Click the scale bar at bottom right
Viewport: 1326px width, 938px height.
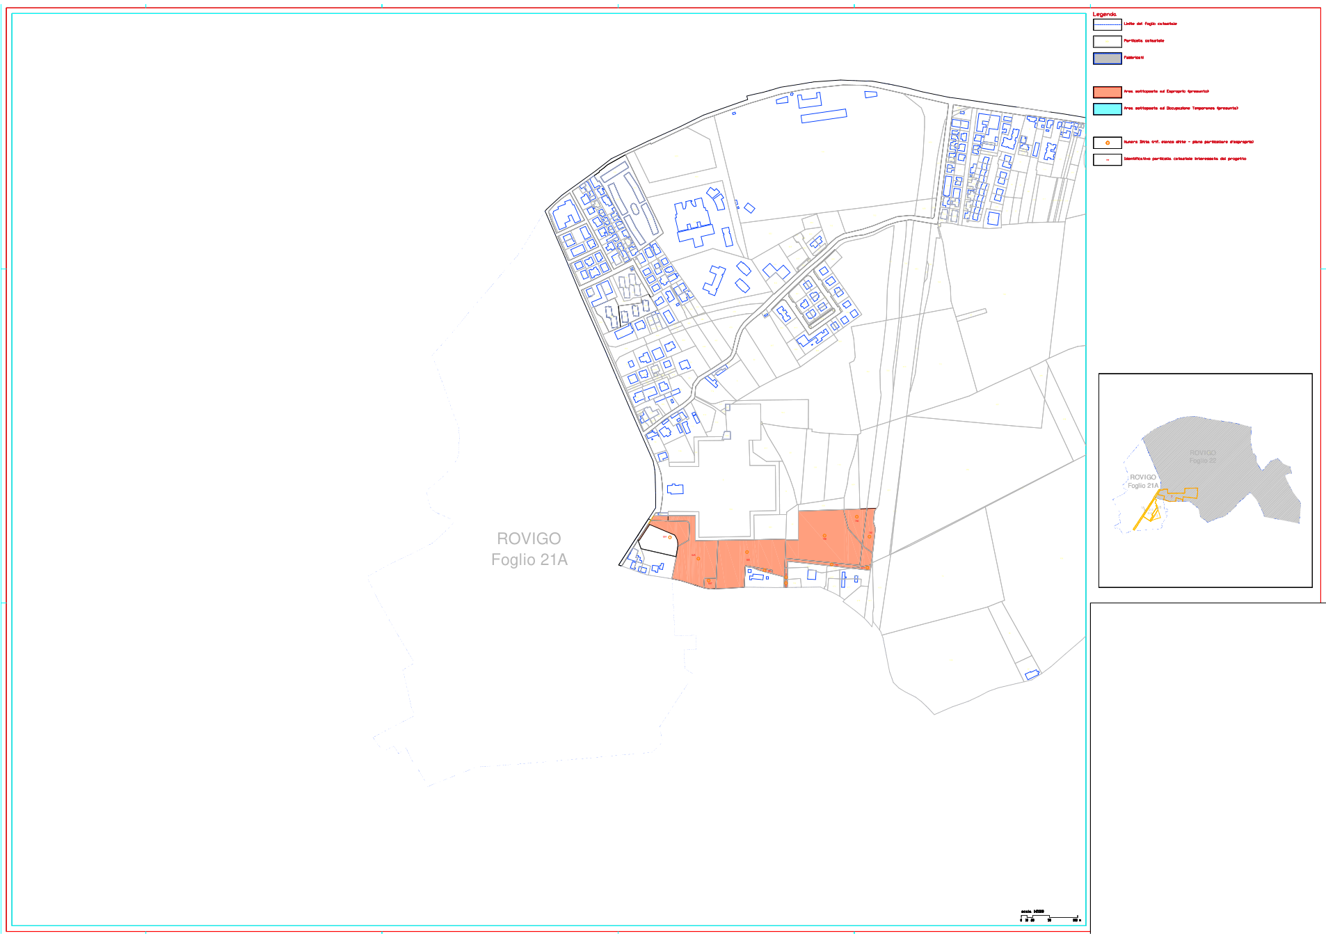tap(1050, 917)
